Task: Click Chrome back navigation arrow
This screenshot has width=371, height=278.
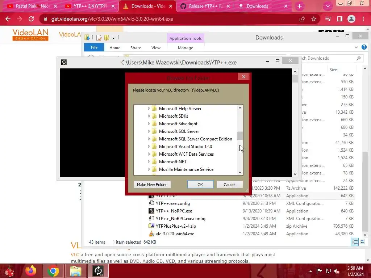Action: tap(8, 19)
